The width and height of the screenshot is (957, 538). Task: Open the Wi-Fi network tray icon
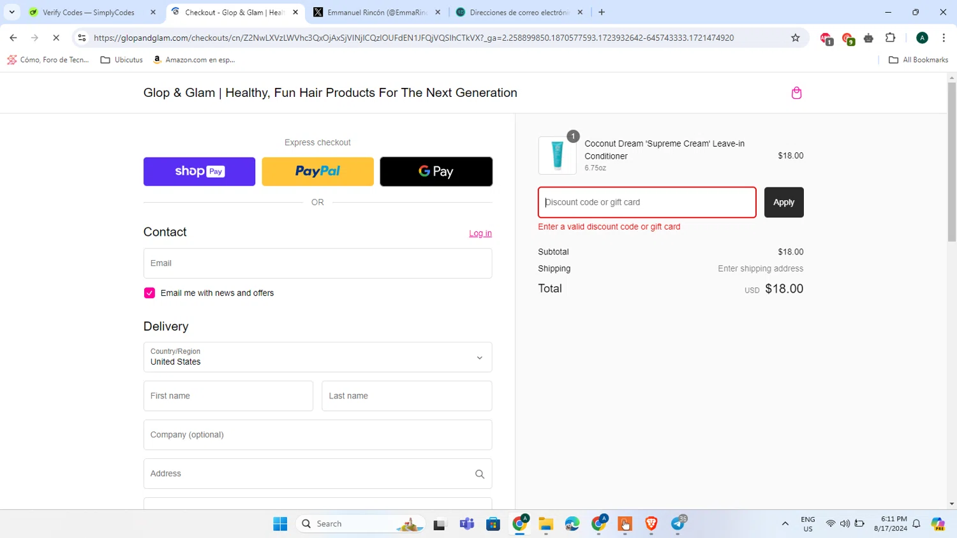click(x=831, y=524)
